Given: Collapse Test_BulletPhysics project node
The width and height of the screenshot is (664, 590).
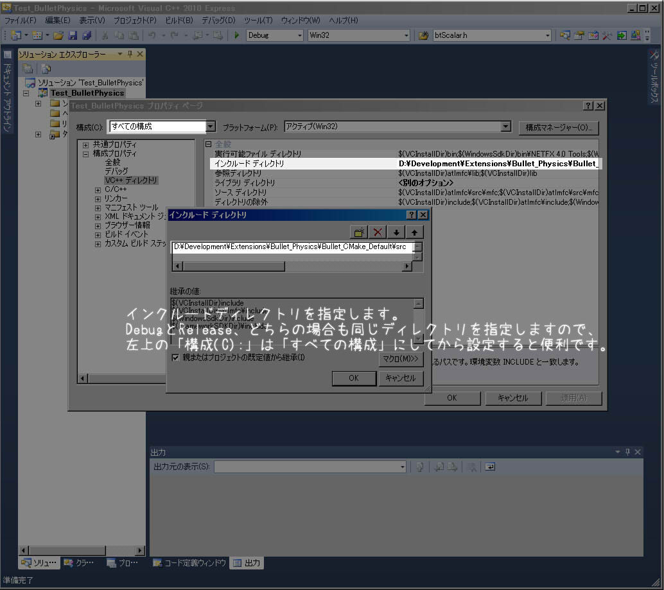Looking at the screenshot, I should click(x=26, y=93).
